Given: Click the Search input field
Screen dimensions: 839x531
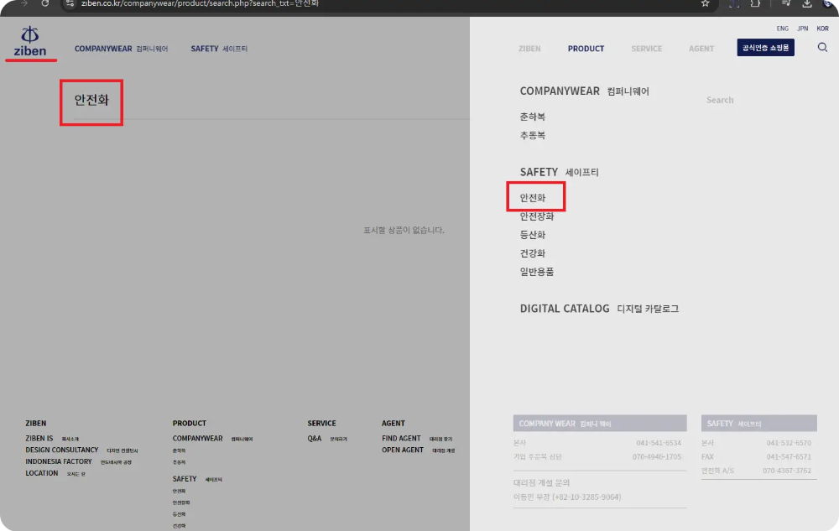Looking at the screenshot, I should pyautogui.click(x=720, y=99).
